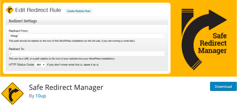This screenshot has height=106, width=237.
Task: Click the HTTP Status Code label
Action: point(22,65)
